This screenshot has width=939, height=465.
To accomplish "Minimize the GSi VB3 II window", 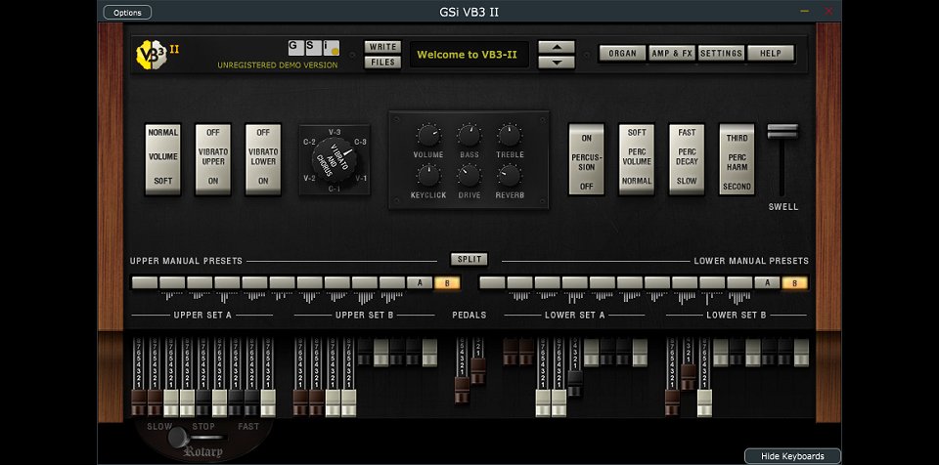I will (x=804, y=12).
